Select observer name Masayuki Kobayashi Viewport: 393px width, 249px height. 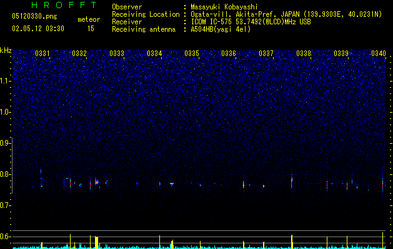tap(224, 7)
